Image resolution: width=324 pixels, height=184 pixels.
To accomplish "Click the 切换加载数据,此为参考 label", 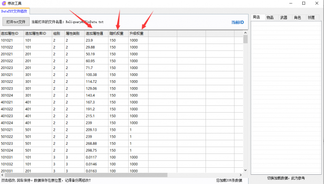I will tap(286, 178).
